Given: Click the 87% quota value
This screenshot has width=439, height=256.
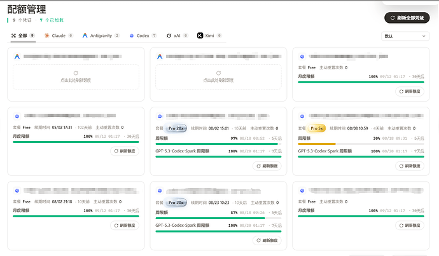Looking at the screenshot, I should 234,213.
